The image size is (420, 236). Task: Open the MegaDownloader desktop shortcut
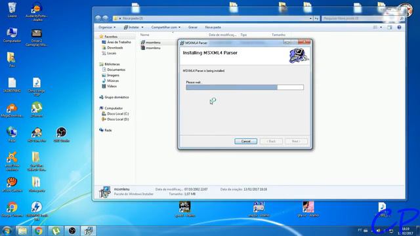(12, 111)
